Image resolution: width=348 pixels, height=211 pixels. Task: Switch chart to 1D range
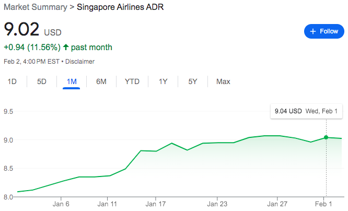(12, 81)
